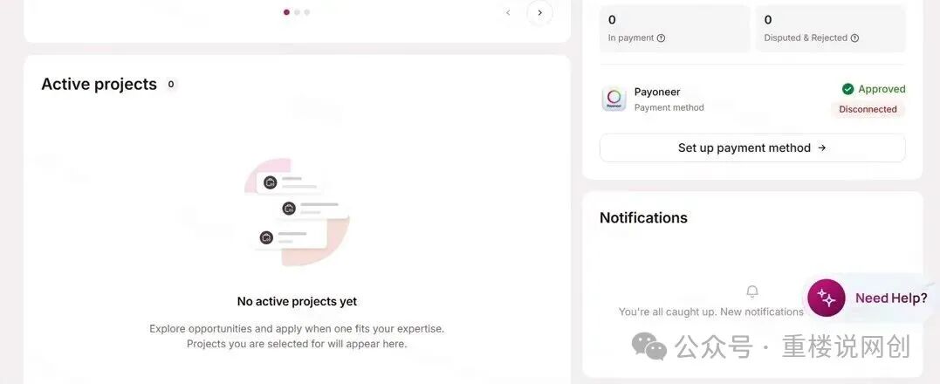Click the green Approved checkmark icon
This screenshot has width=940, height=384.
(x=847, y=89)
